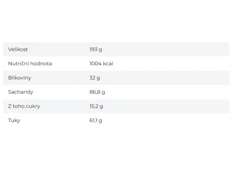Screen dimensions: 234x171
Task: Click the Tuky row's empty right-hand area
Action: click(166, 120)
